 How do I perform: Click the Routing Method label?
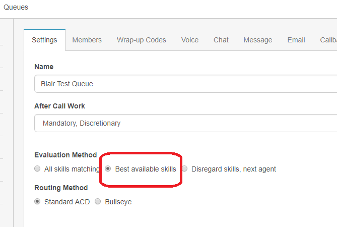61,188
